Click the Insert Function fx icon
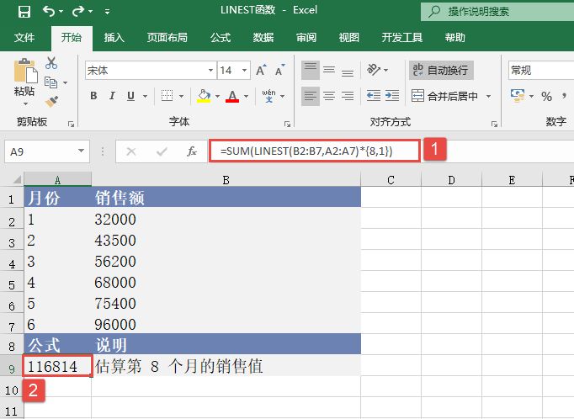The height and width of the screenshot is (419, 574). (x=192, y=151)
